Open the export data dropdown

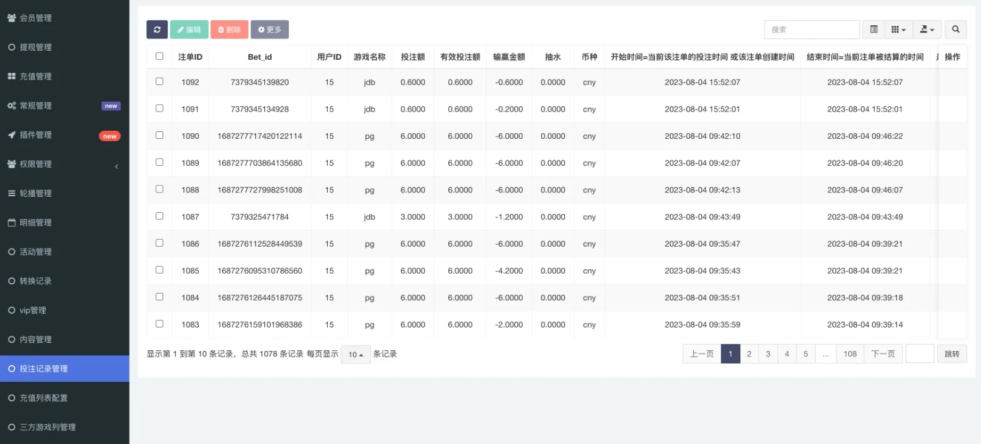tap(927, 30)
